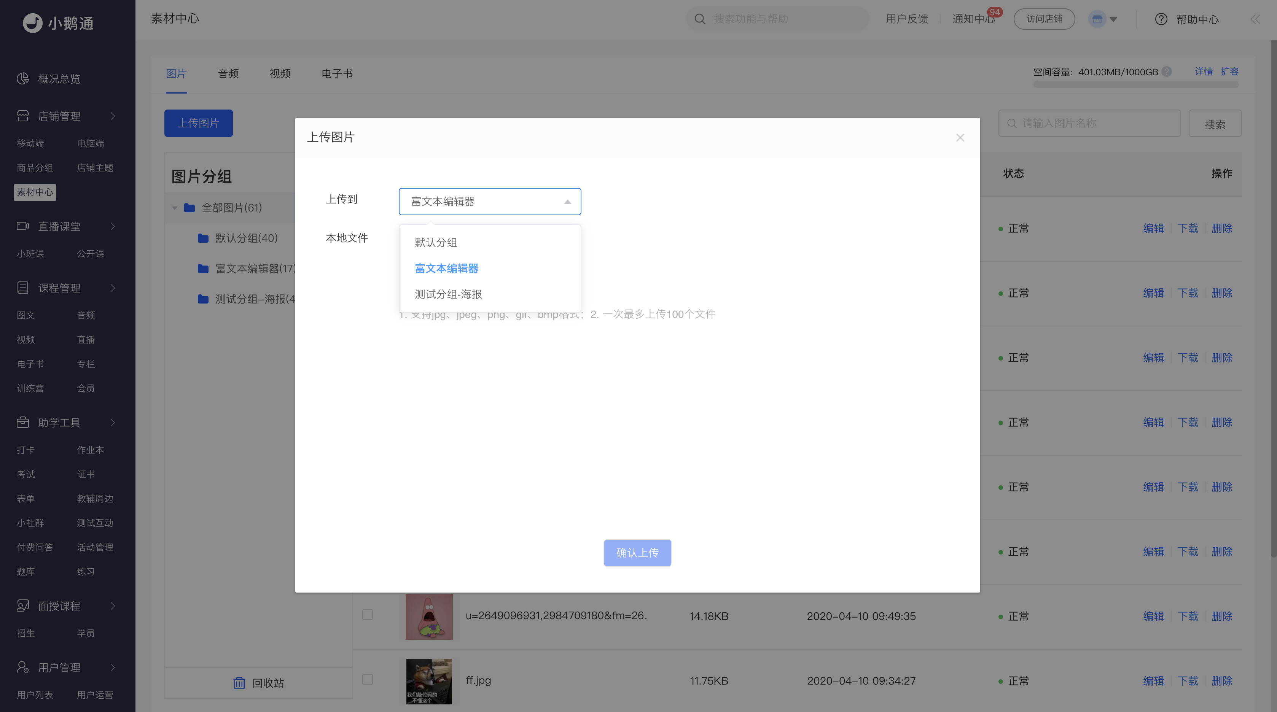Click 下载 for the ff.jpg row
Screen dimensions: 1277x712
tap(1188, 681)
